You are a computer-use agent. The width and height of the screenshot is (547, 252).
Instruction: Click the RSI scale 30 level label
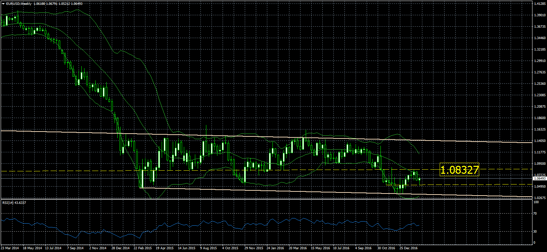[535, 232]
